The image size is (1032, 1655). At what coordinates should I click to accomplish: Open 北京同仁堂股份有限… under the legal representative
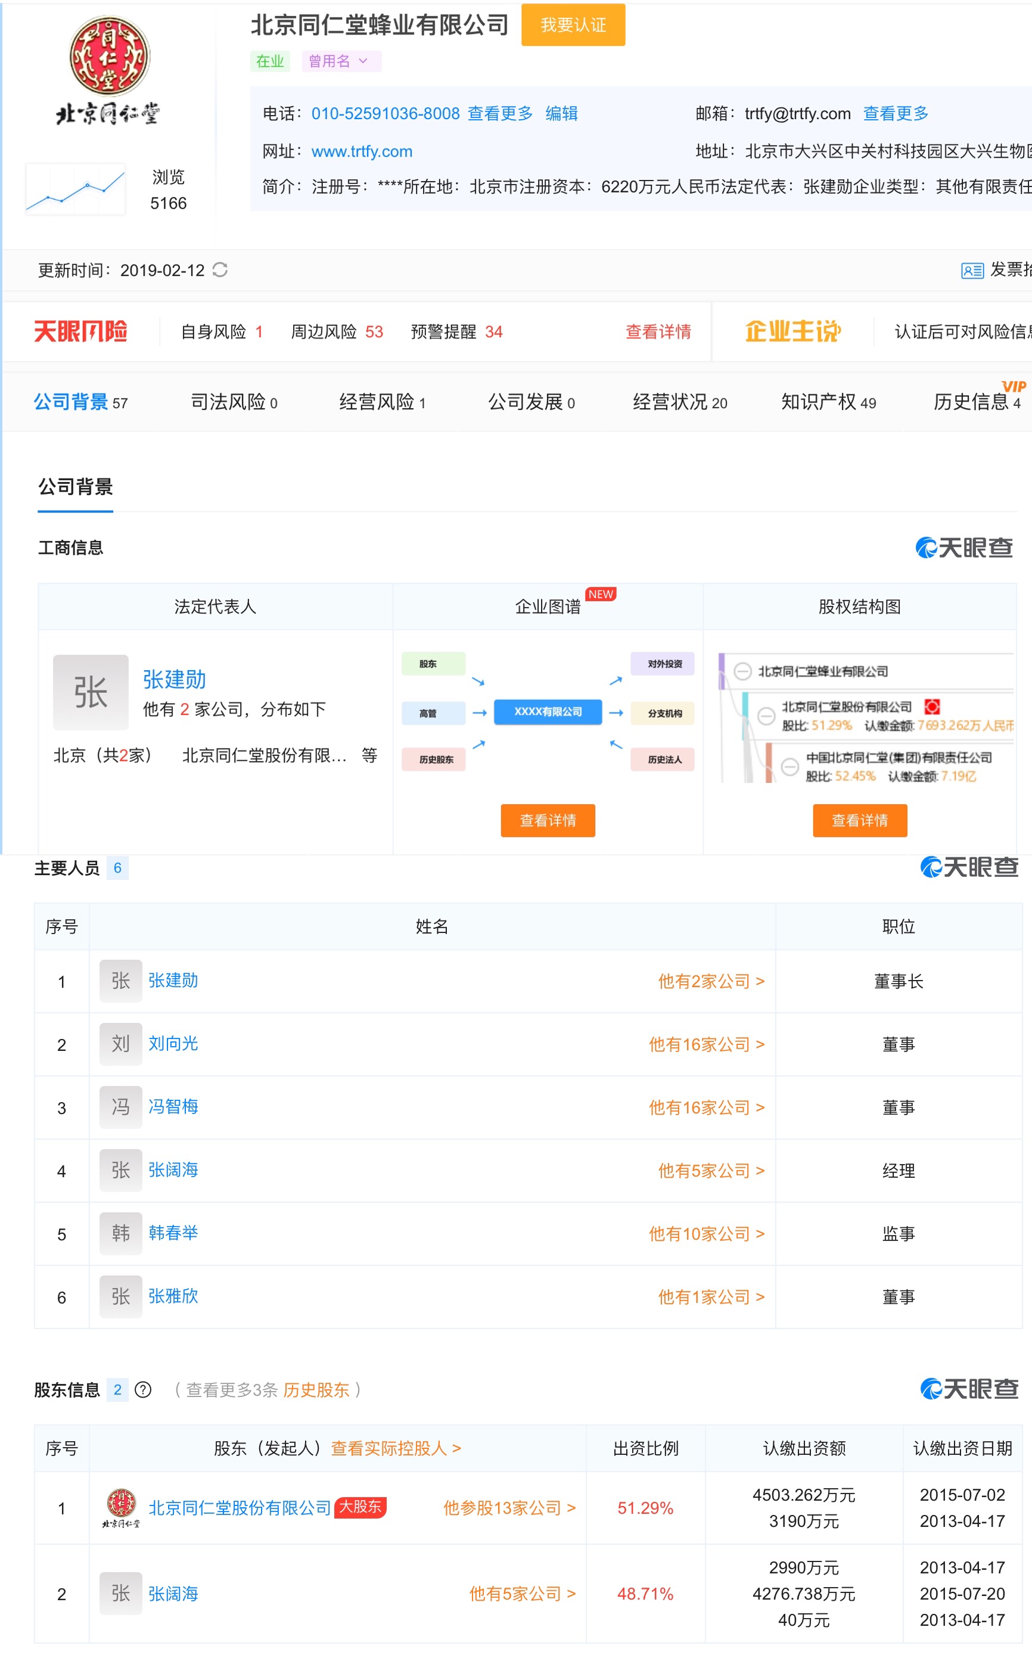pyautogui.click(x=265, y=755)
